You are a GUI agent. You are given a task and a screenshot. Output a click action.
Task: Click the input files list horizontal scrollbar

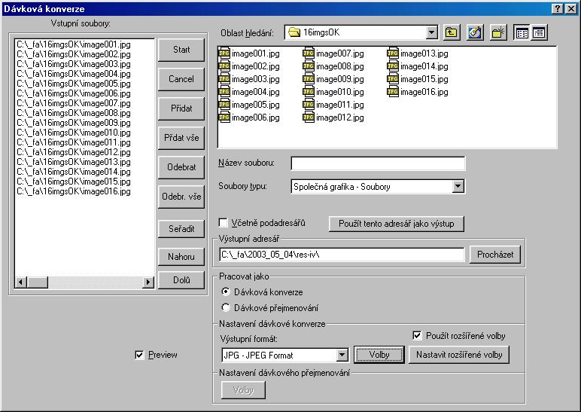pos(84,282)
